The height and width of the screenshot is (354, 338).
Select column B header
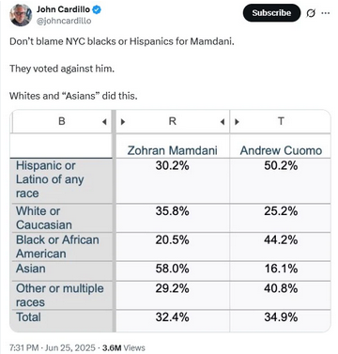(62, 121)
